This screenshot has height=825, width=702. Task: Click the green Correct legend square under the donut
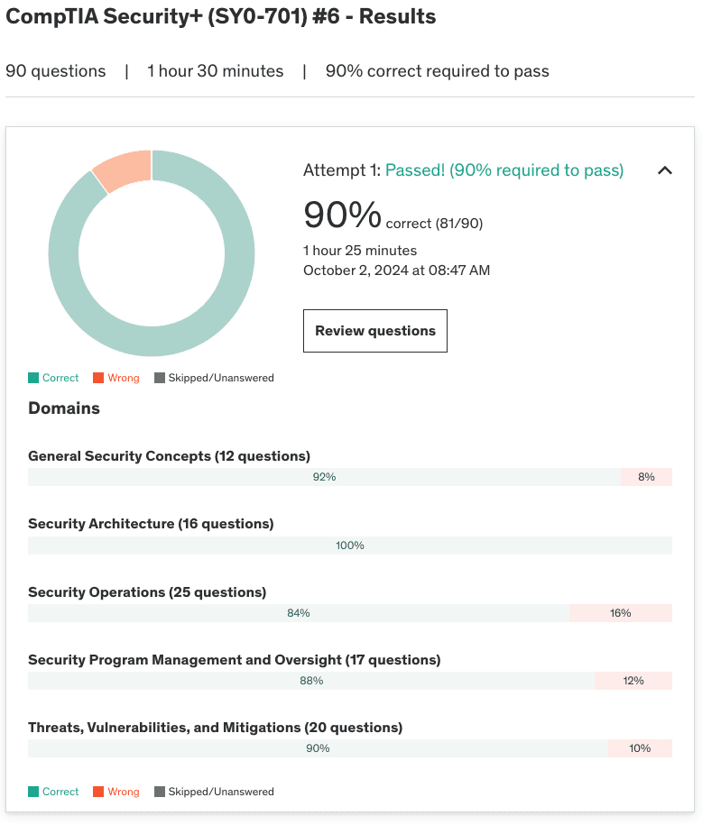(33, 378)
